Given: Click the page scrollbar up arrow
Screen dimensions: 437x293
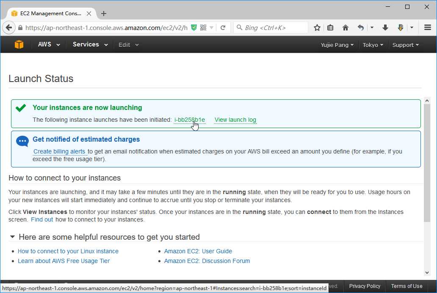Looking at the screenshot, I should coord(427,101).
